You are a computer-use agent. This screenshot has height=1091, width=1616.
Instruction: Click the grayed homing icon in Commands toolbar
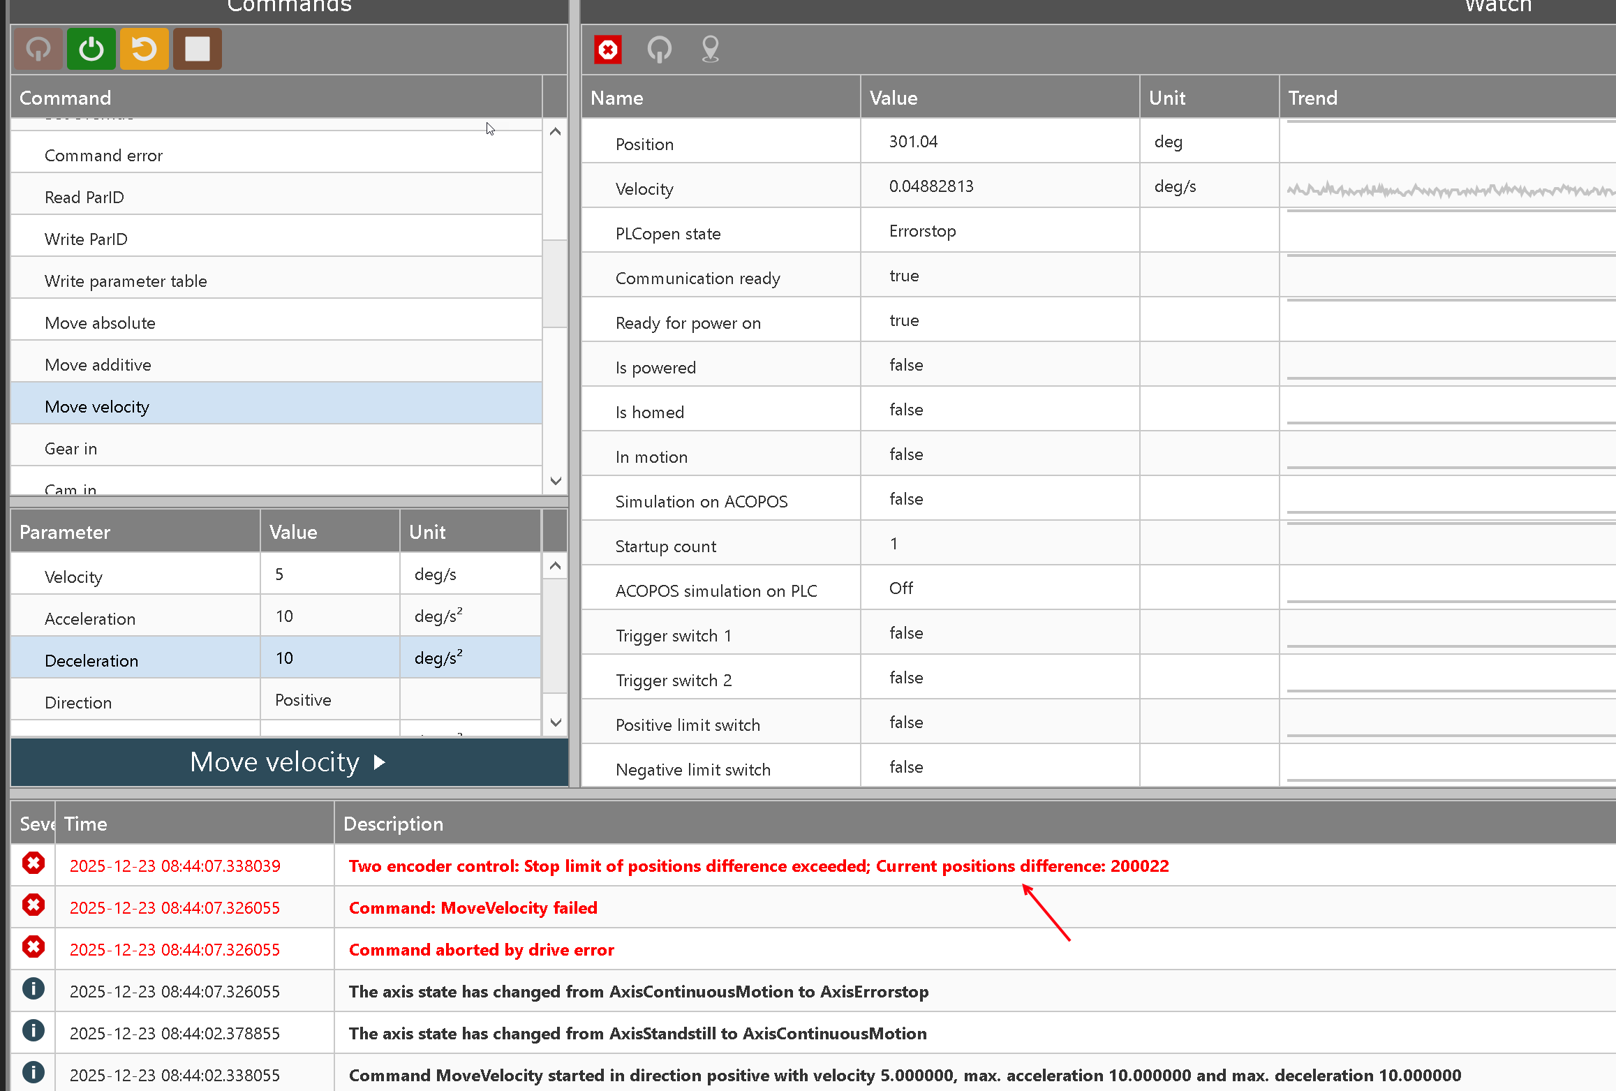38,49
